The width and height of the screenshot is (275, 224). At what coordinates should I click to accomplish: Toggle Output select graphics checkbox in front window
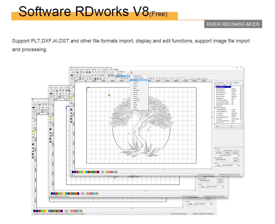pyautogui.click(x=215, y=159)
